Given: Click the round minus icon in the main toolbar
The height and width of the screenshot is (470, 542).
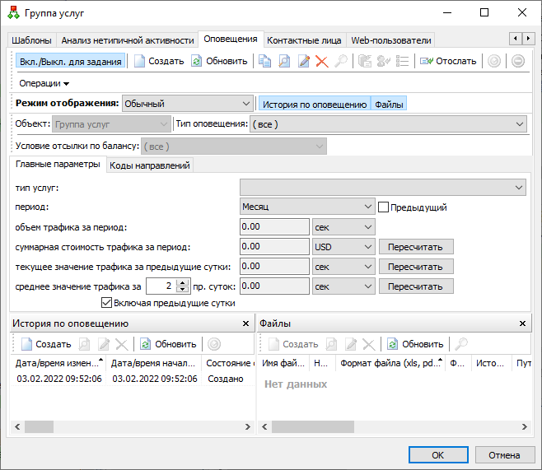Looking at the screenshot, I should (518, 61).
